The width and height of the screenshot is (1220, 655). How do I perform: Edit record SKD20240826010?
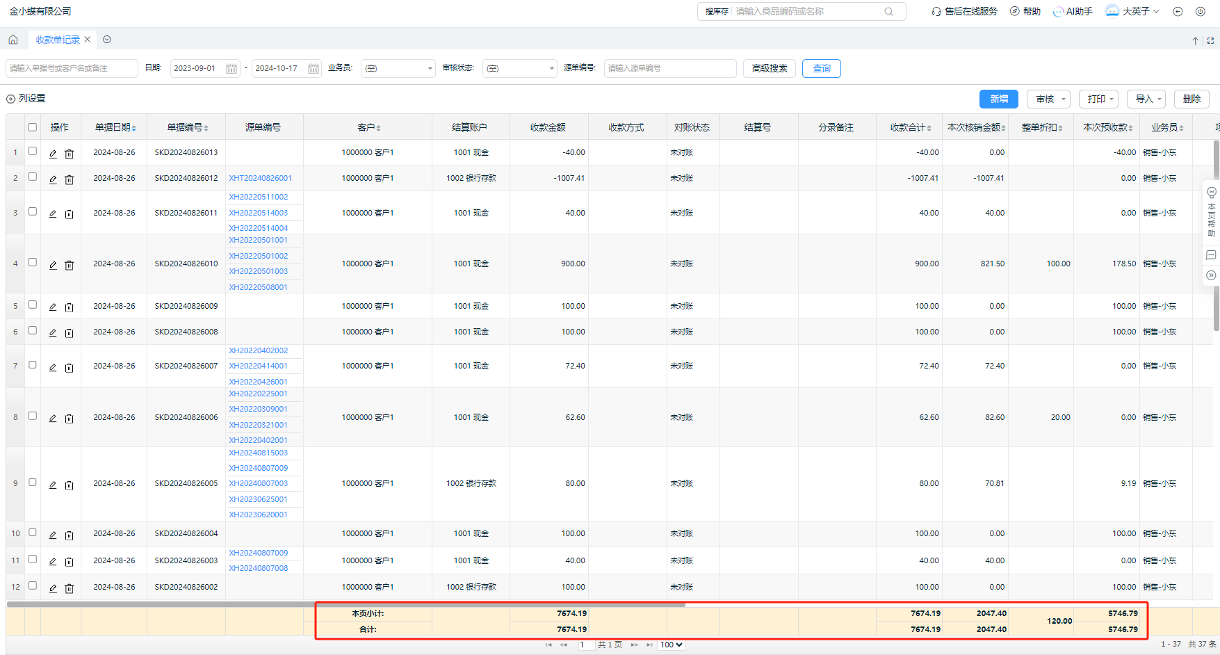click(x=53, y=265)
